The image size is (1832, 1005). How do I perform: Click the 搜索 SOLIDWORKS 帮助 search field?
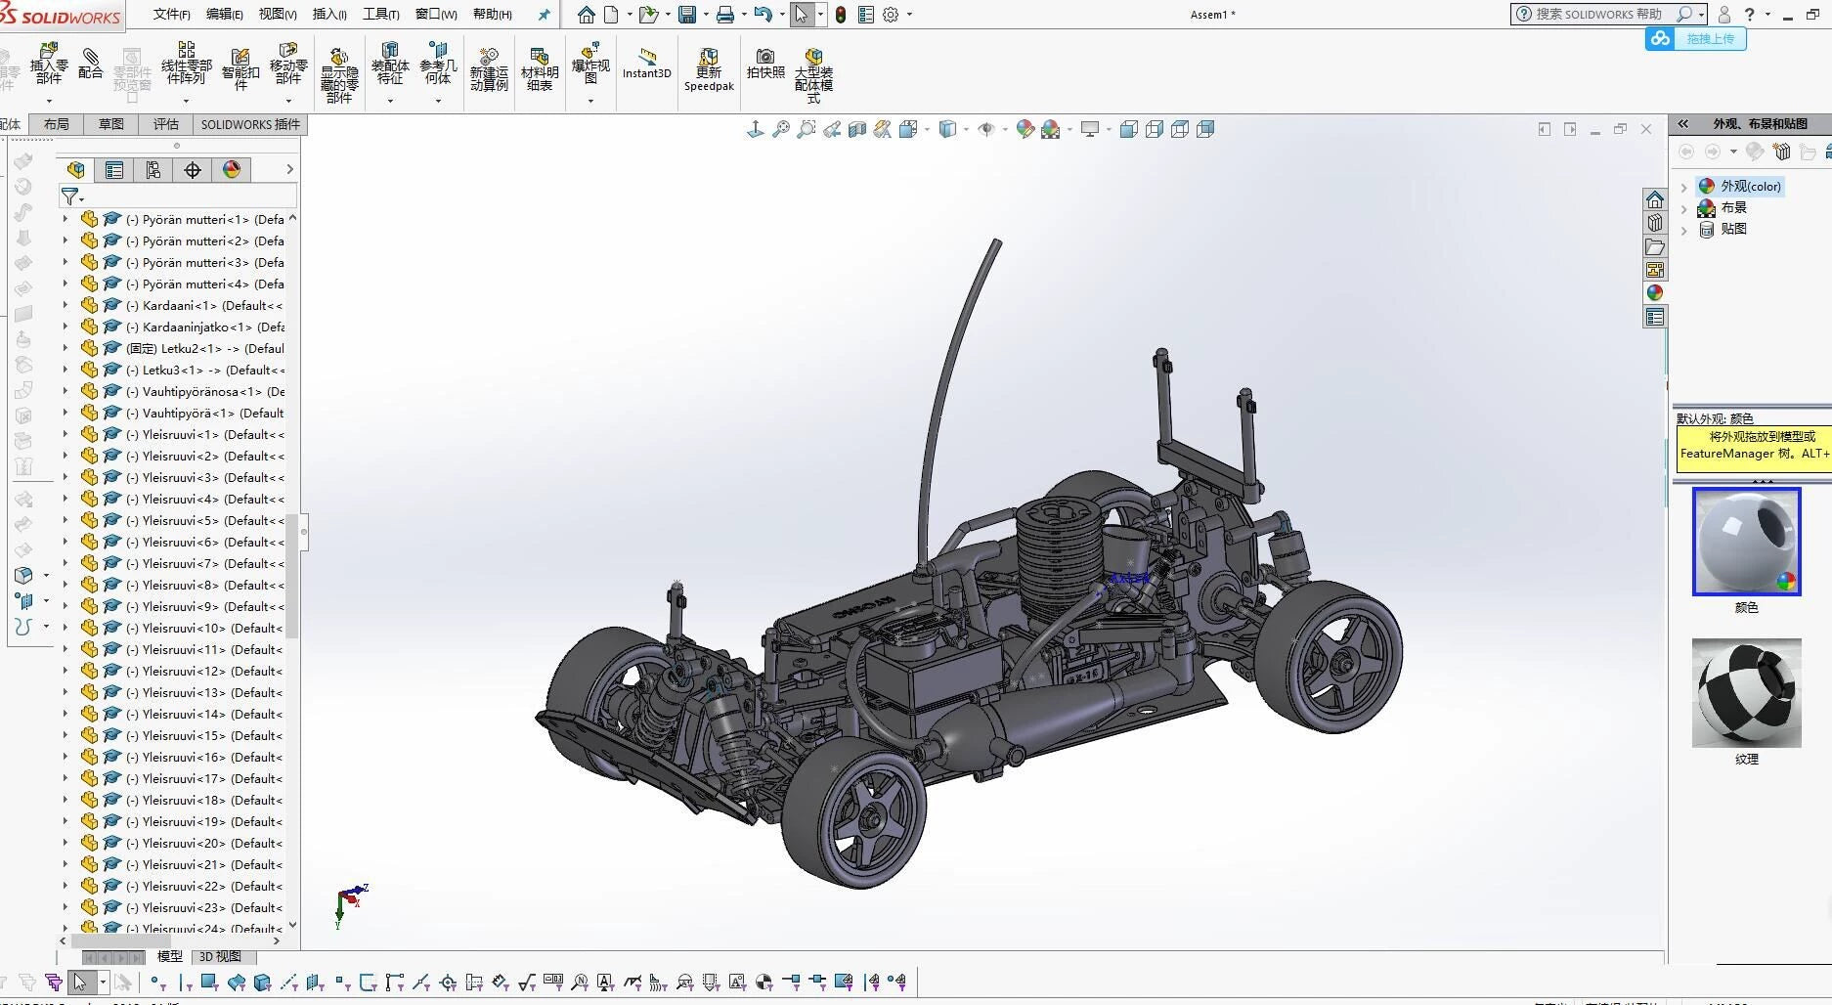pos(1597,14)
